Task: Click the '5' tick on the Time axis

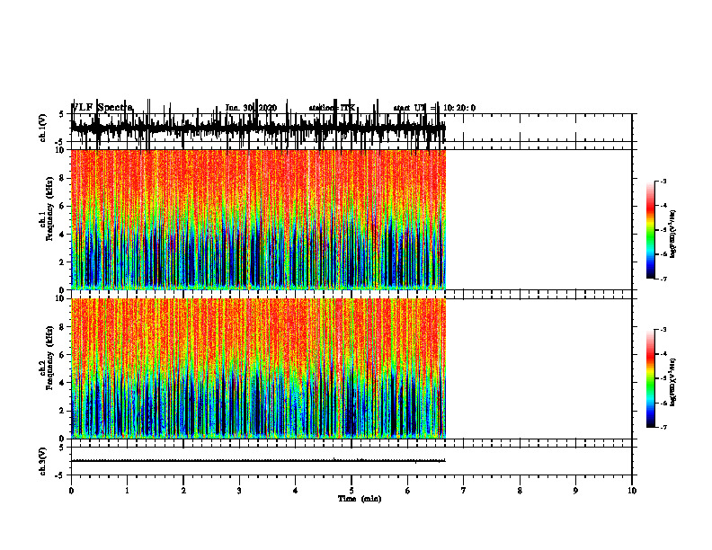Action: coord(352,491)
